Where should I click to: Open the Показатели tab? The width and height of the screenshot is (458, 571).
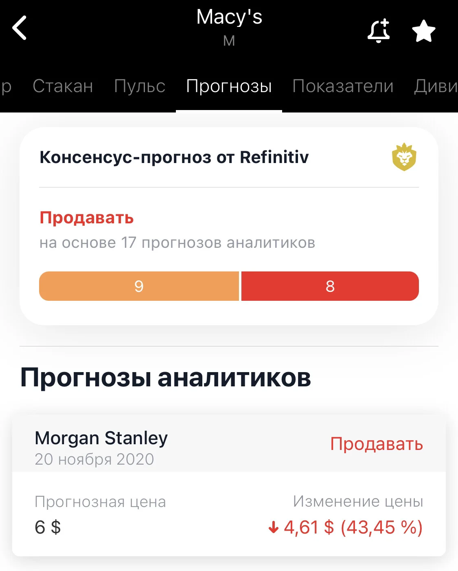point(343,86)
